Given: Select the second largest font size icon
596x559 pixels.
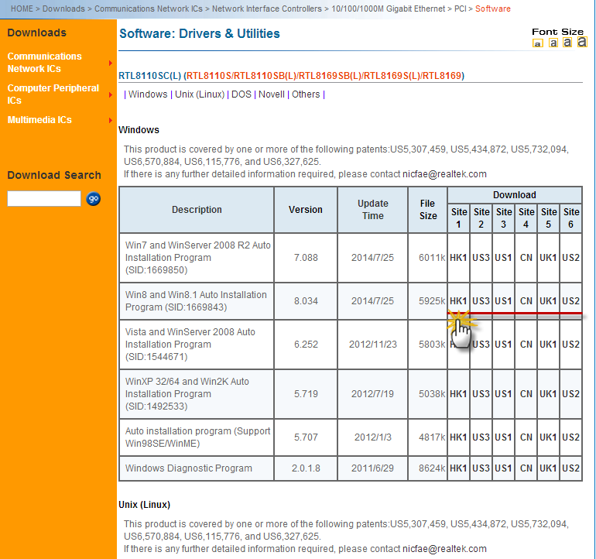Looking at the screenshot, I should [x=567, y=43].
